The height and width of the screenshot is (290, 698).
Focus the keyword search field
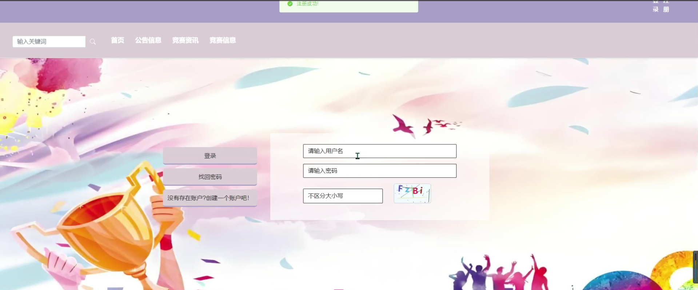click(x=49, y=41)
